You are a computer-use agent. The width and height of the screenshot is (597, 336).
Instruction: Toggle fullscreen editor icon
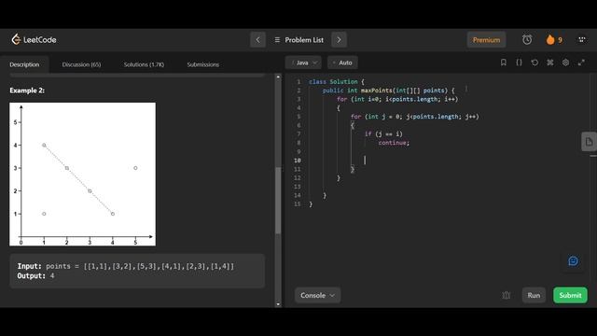[581, 63]
